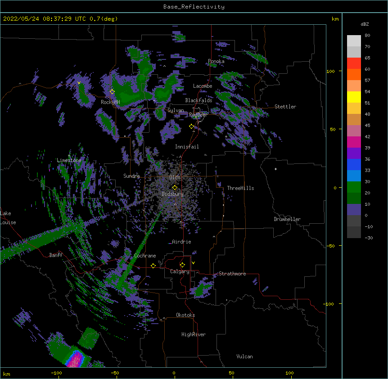Select the light blue 30–33 dBZ legend swatch
Screen dimensions: 388x379
pos(354,176)
